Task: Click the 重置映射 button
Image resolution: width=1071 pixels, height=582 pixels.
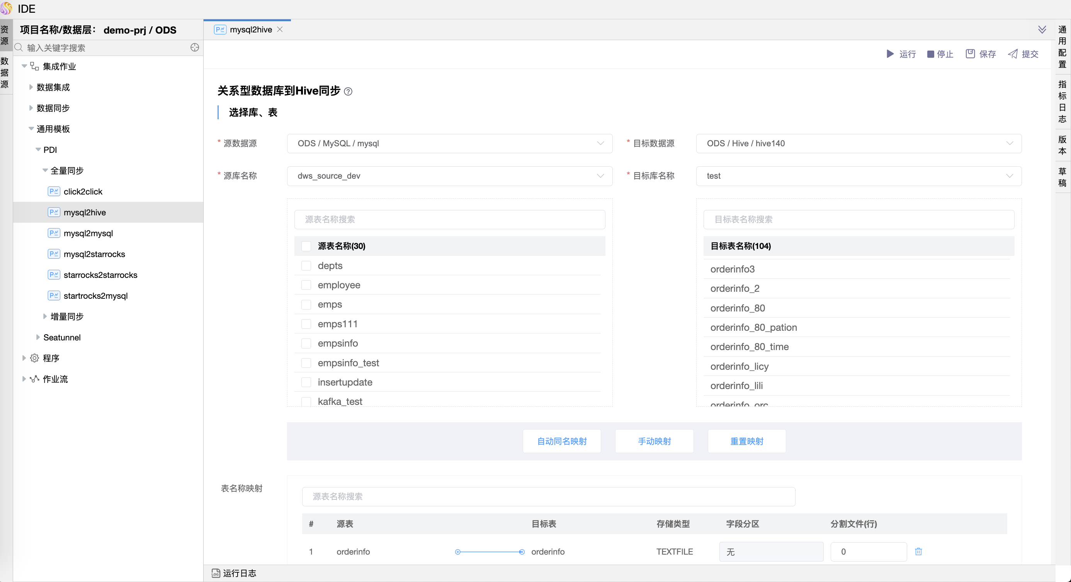Action: [747, 441]
